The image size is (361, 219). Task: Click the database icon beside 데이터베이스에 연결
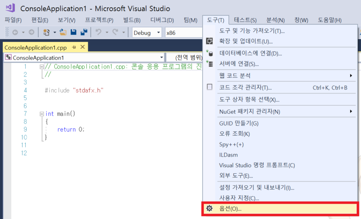coord(210,53)
